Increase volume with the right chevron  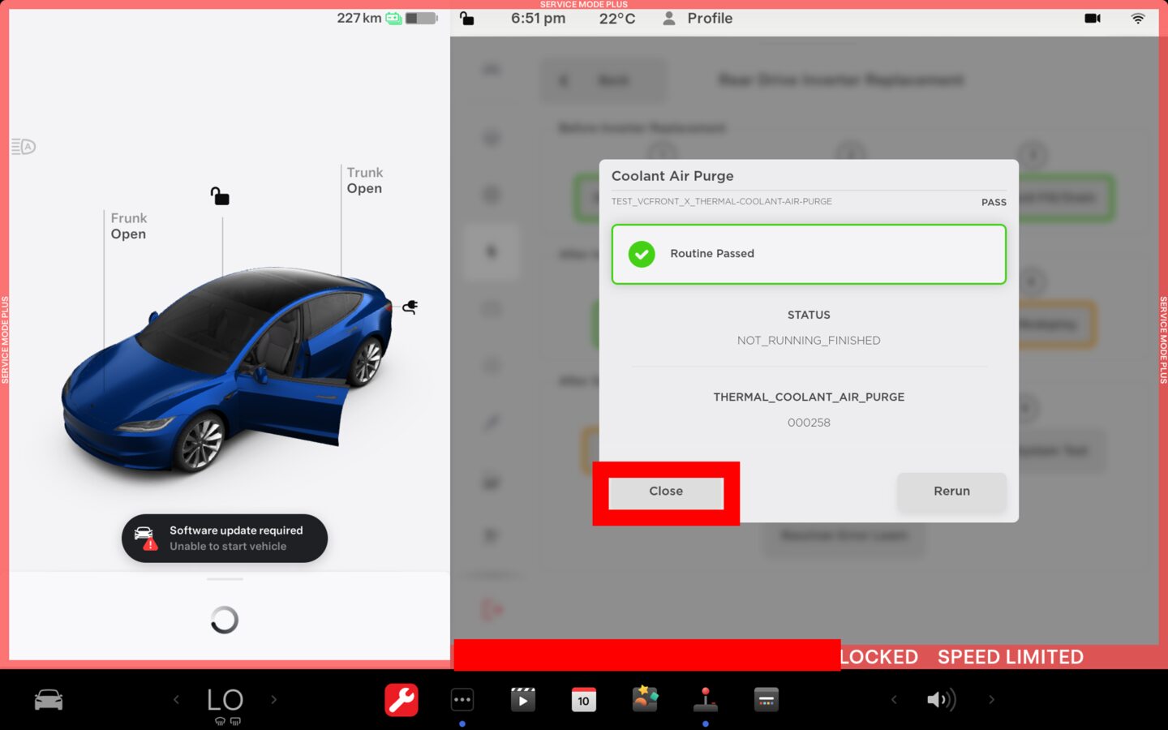click(x=991, y=699)
